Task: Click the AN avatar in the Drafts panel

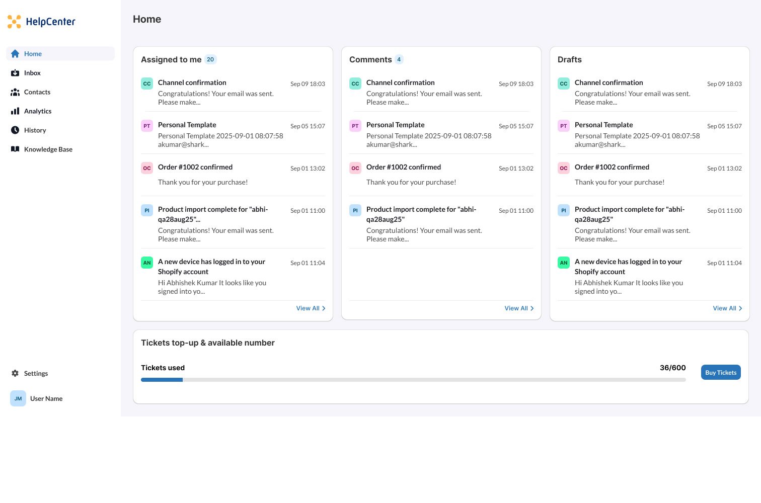Action: (x=564, y=263)
